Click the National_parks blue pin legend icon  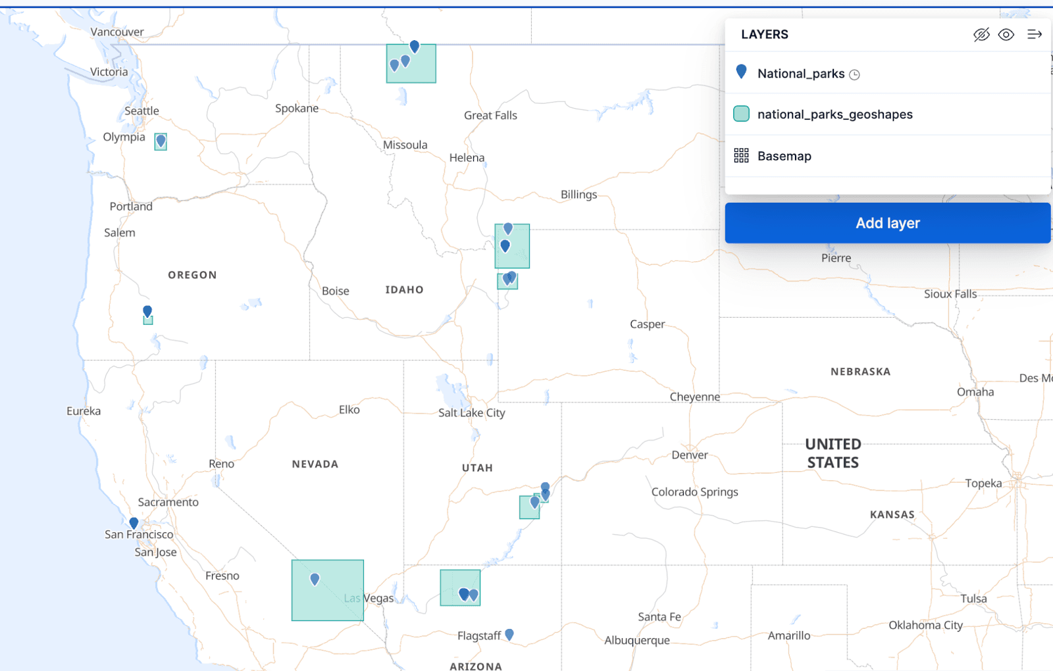coord(741,72)
